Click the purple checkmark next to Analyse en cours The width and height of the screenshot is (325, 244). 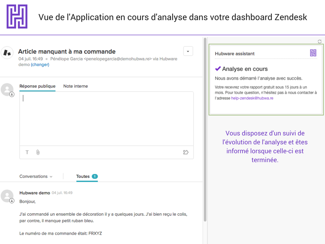218,69
